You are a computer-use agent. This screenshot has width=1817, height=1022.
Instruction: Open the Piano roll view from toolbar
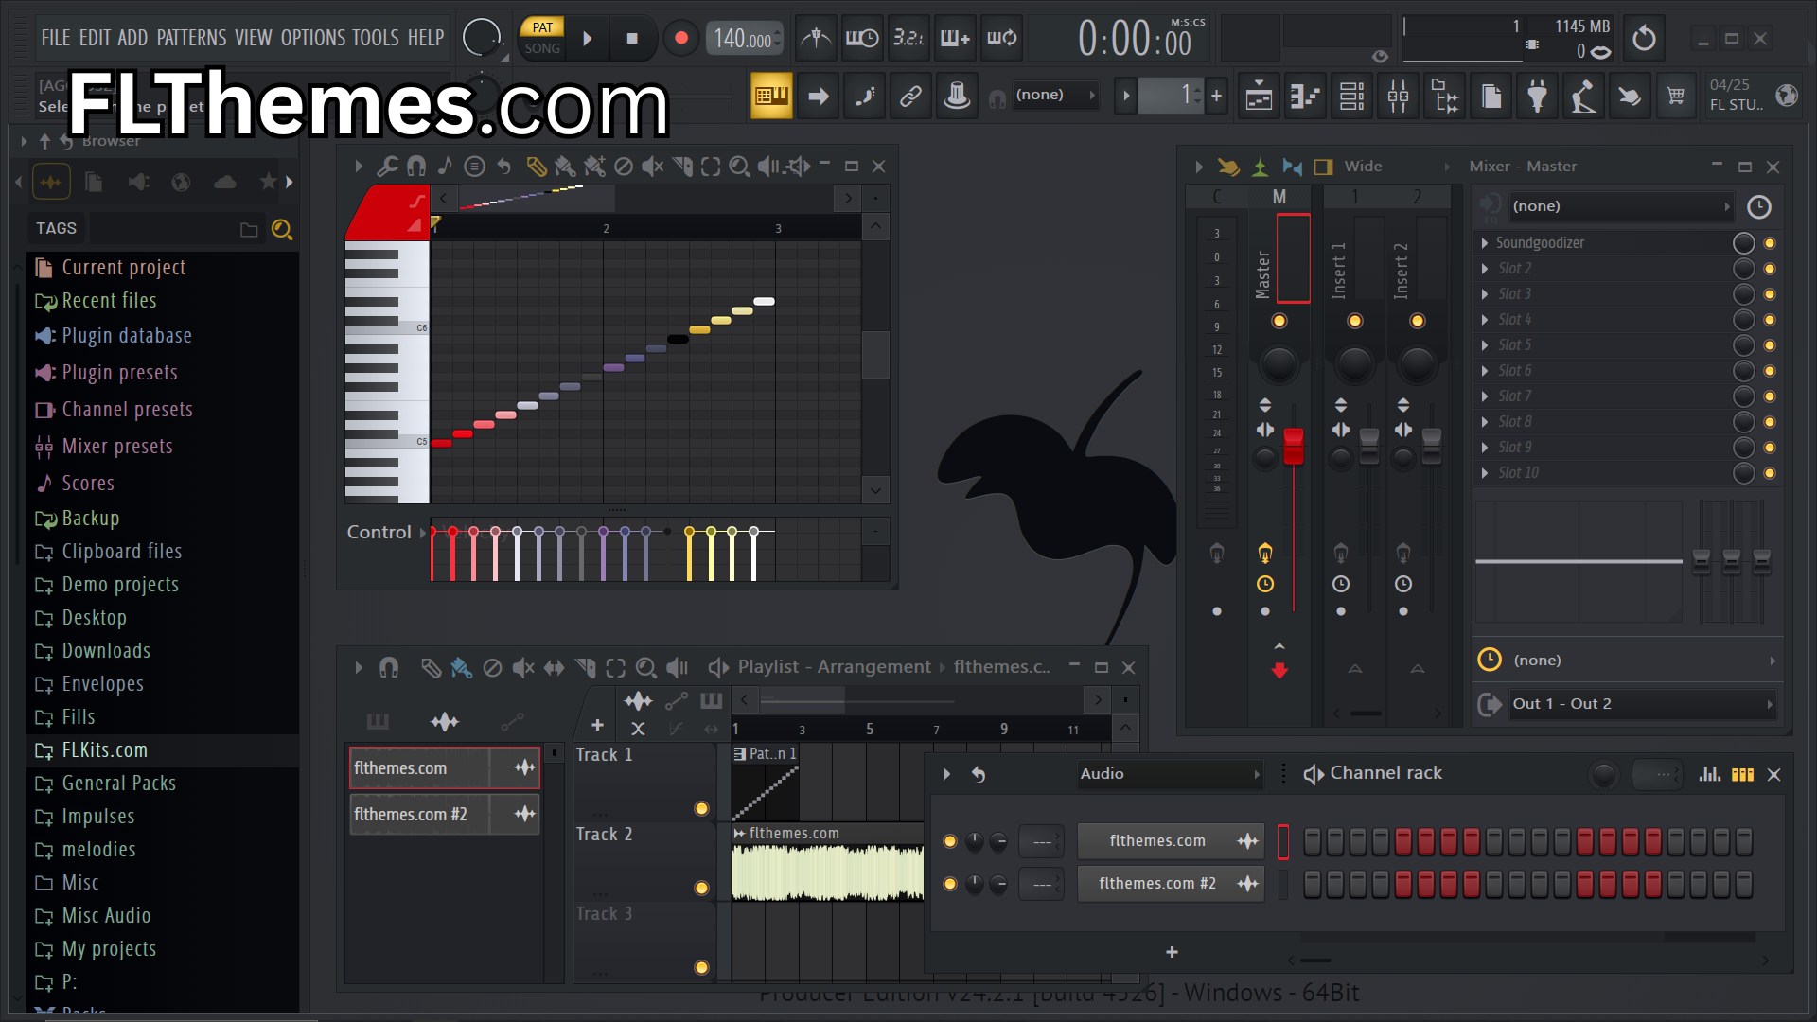[x=1305, y=96]
